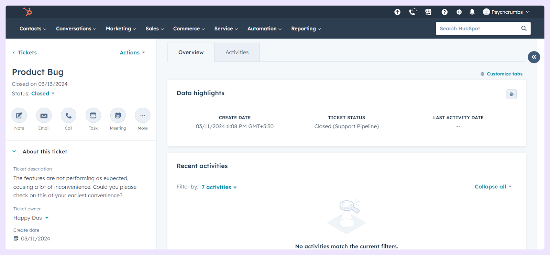Click the Data highlights gear settings icon
The image size is (550, 255).
pos(511,94)
